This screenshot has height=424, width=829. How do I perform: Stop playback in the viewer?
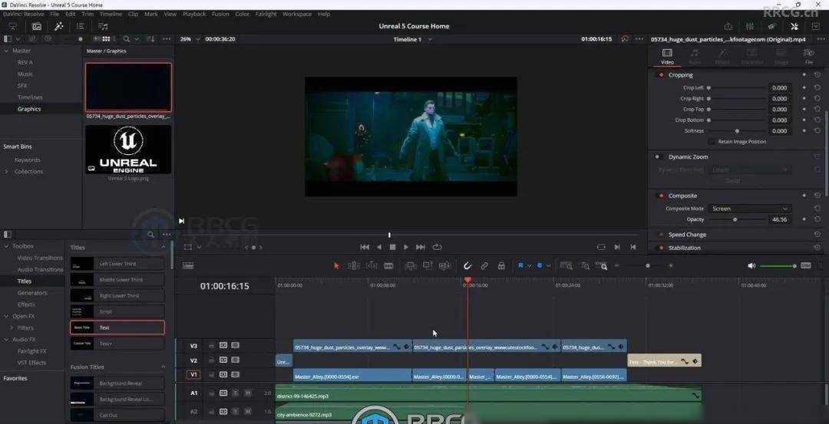click(392, 247)
